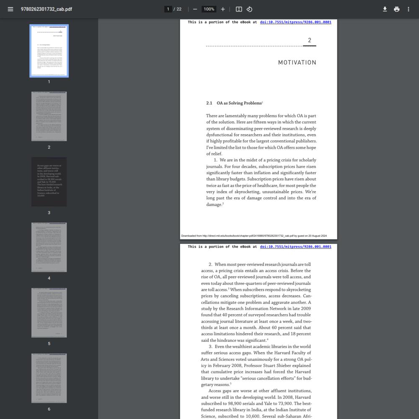
Task: Open page 6 thumbnail
Action: (49, 378)
